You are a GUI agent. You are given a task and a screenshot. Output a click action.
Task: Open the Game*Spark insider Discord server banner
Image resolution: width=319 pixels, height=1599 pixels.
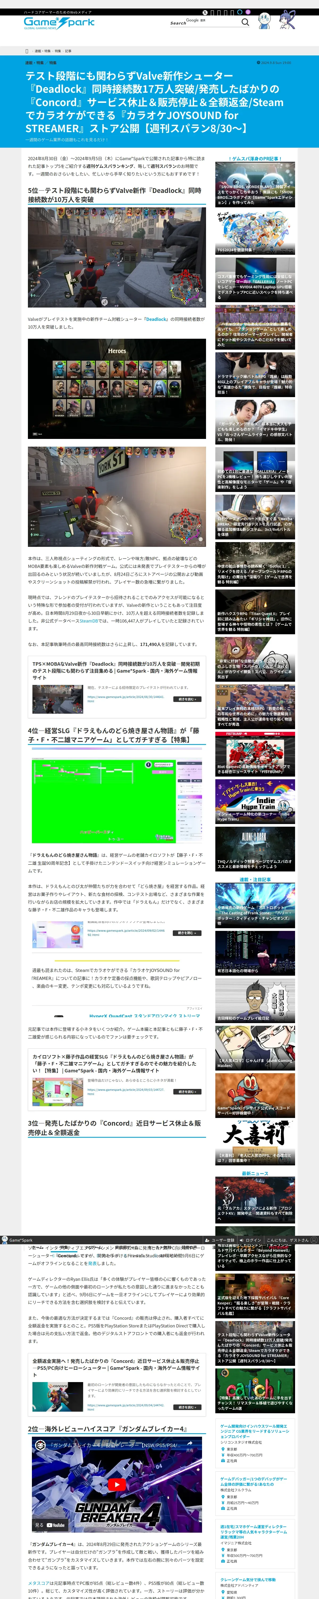click(x=255, y=1096)
